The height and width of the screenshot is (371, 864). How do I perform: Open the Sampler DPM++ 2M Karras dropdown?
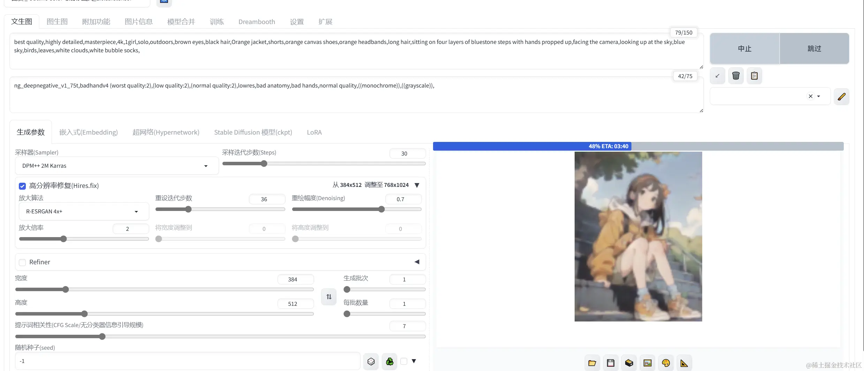click(x=117, y=166)
